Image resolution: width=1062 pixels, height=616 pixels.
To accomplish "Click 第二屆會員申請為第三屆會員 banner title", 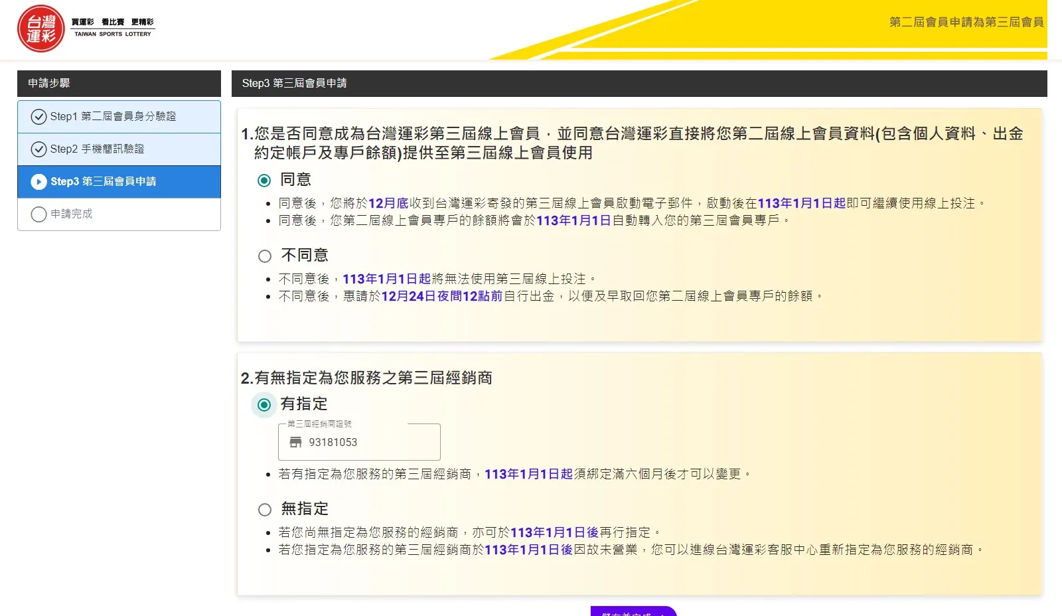I will pos(966,23).
